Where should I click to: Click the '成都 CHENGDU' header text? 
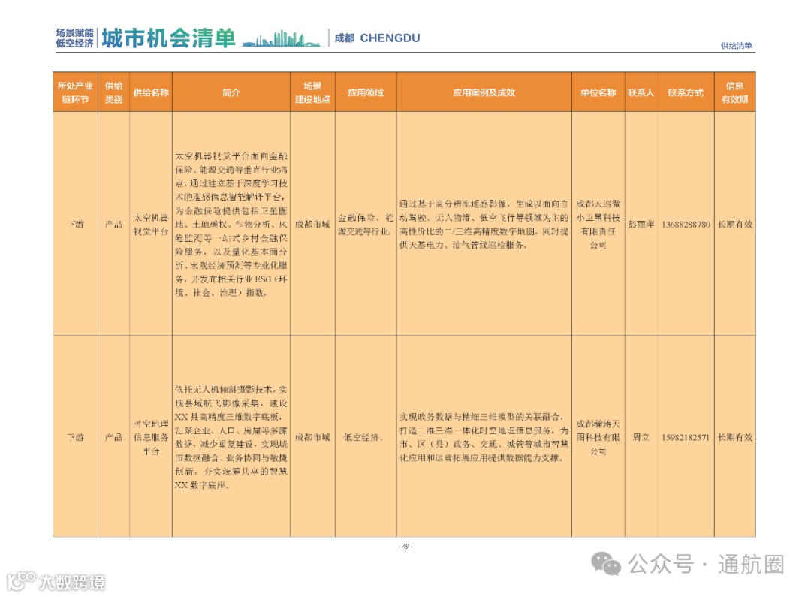377,38
